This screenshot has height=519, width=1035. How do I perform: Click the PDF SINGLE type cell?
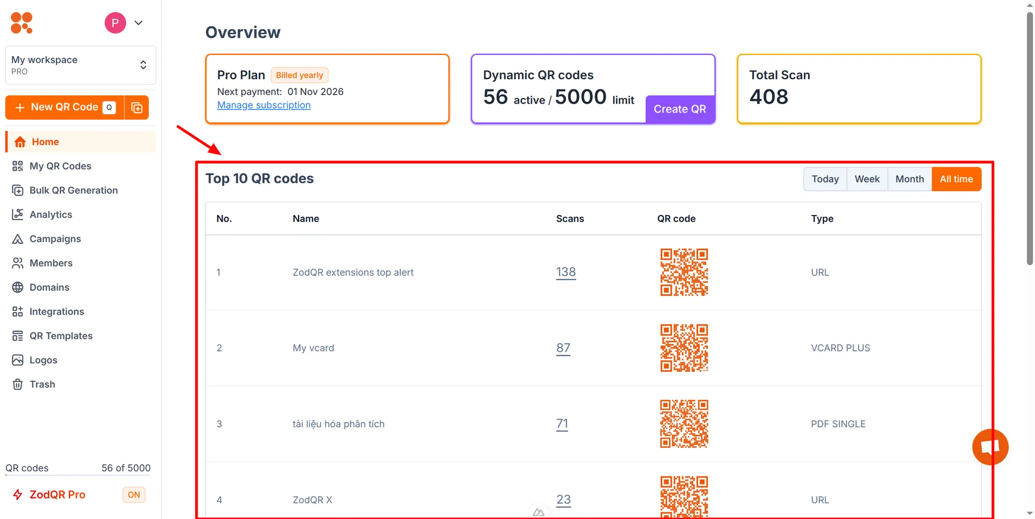[838, 424]
